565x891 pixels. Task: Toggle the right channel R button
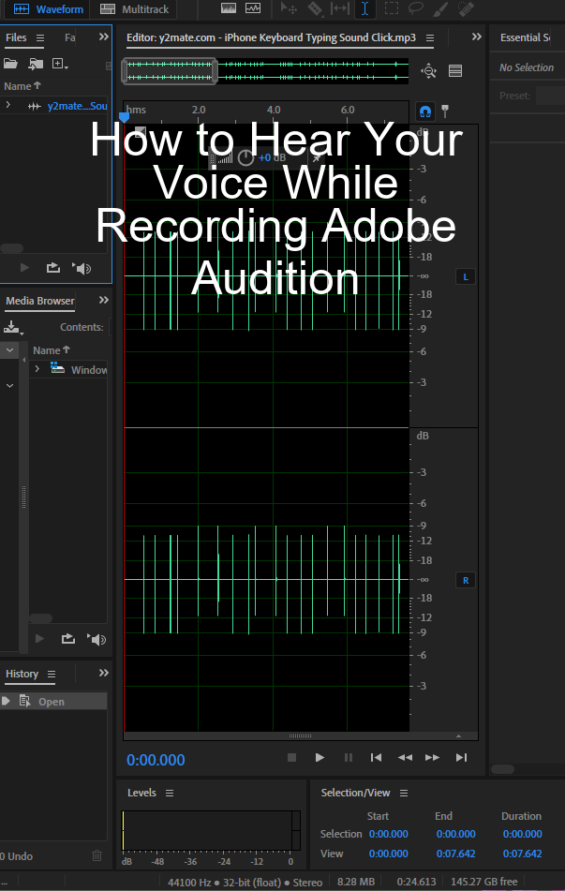point(466,580)
